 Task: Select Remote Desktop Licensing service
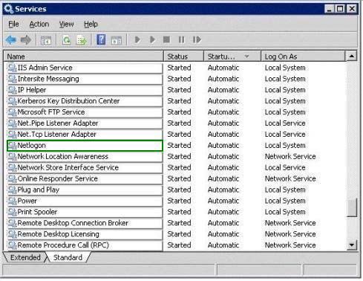(x=85, y=234)
